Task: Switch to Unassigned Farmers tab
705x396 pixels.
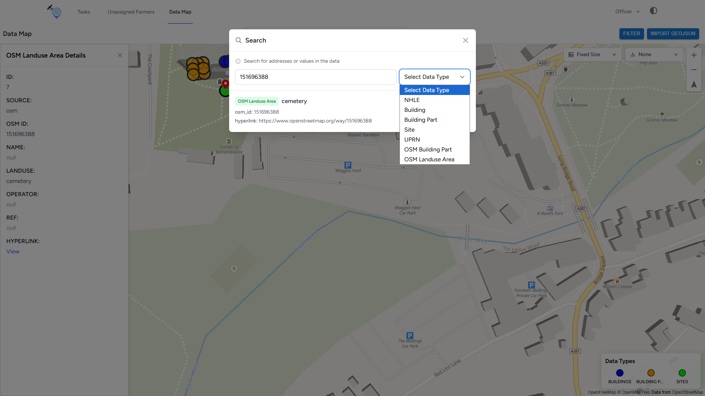Action: pyautogui.click(x=131, y=12)
